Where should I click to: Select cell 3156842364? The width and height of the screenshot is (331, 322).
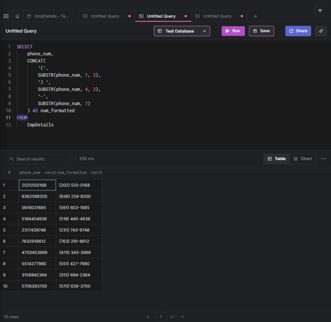click(x=37, y=275)
